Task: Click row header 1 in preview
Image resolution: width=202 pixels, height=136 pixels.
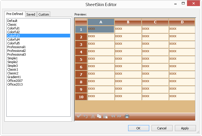Action: coord(81,29)
